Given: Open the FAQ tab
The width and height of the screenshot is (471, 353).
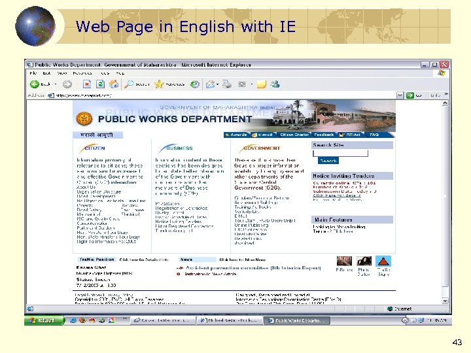Looking at the screenshot, I should click(x=374, y=135).
